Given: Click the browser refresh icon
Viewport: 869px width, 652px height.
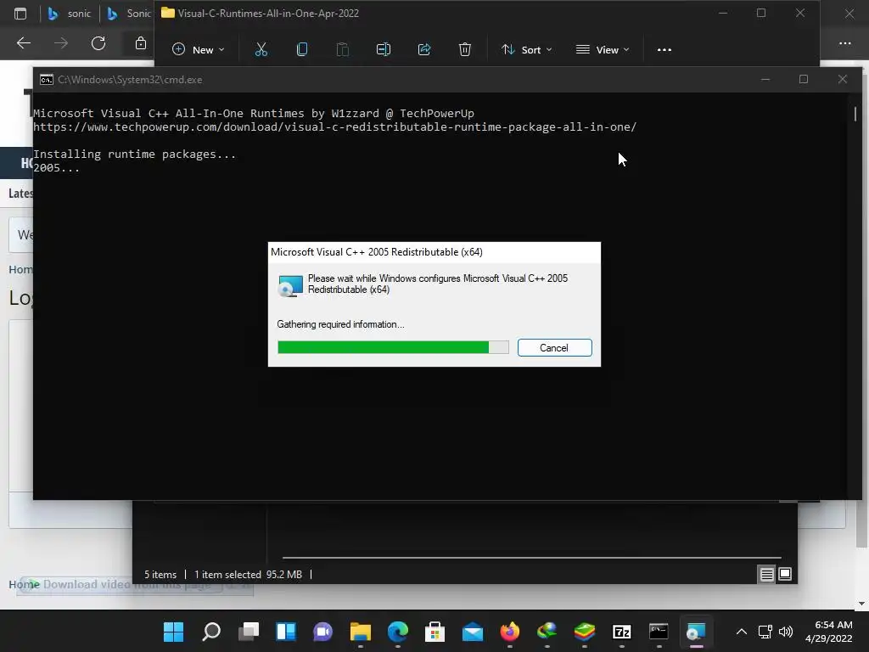Looking at the screenshot, I should coord(98,43).
